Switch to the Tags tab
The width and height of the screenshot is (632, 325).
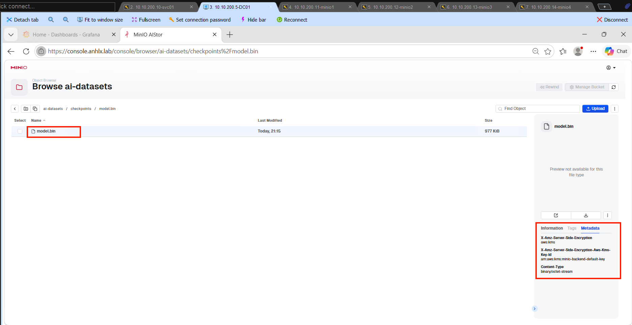click(x=572, y=228)
